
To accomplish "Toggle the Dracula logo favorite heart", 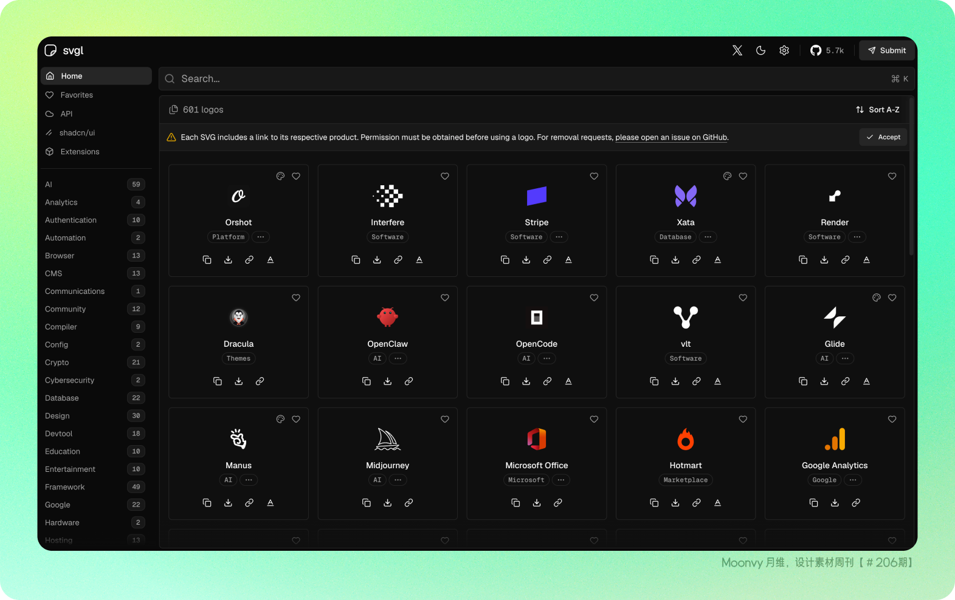I will pos(296,298).
